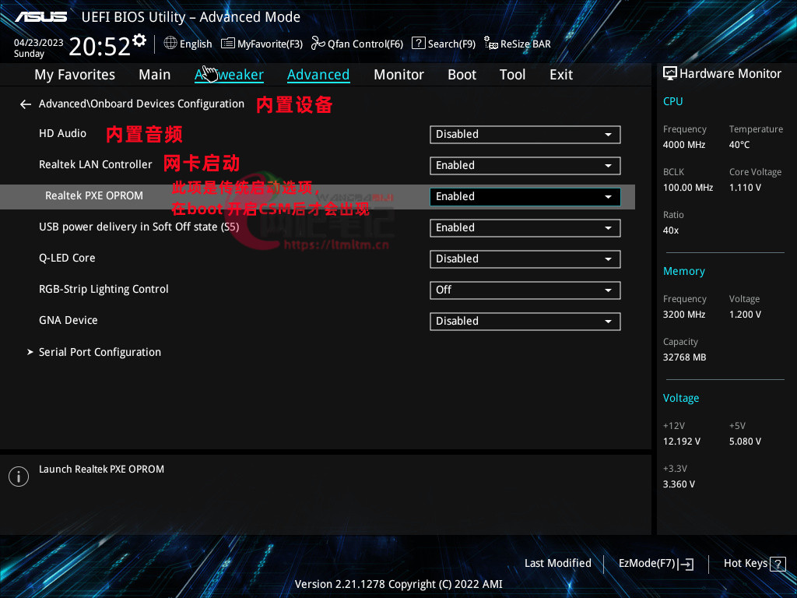Image resolution: width=797 pixels, height=598 pixels.
Task: Click the EzMode exit arrow icon
Action: 685,564
